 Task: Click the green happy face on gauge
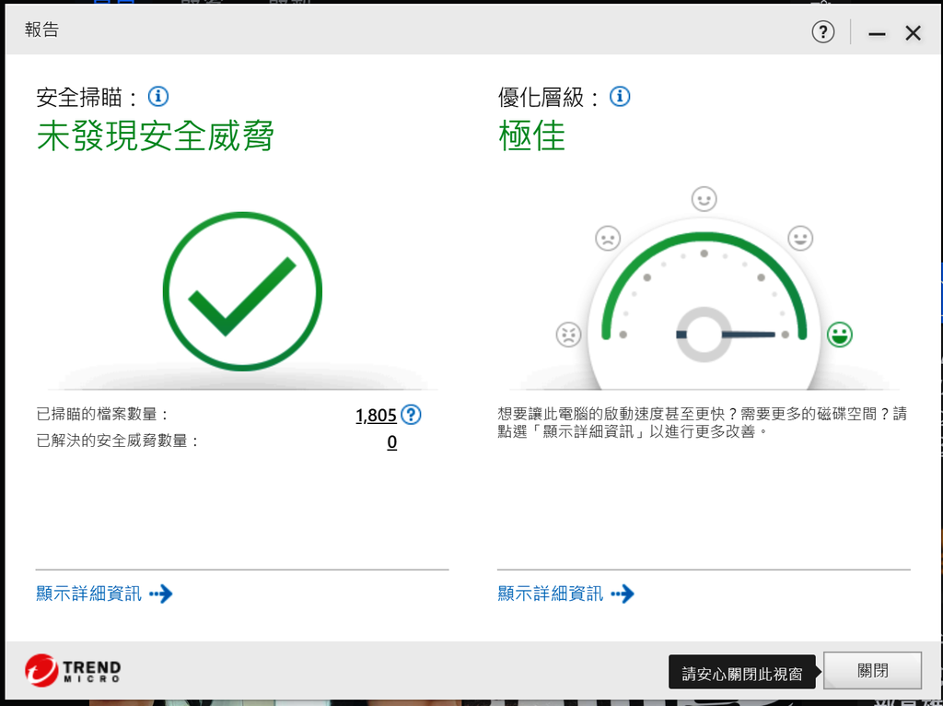pyautogui.click(x=839, y=335)
